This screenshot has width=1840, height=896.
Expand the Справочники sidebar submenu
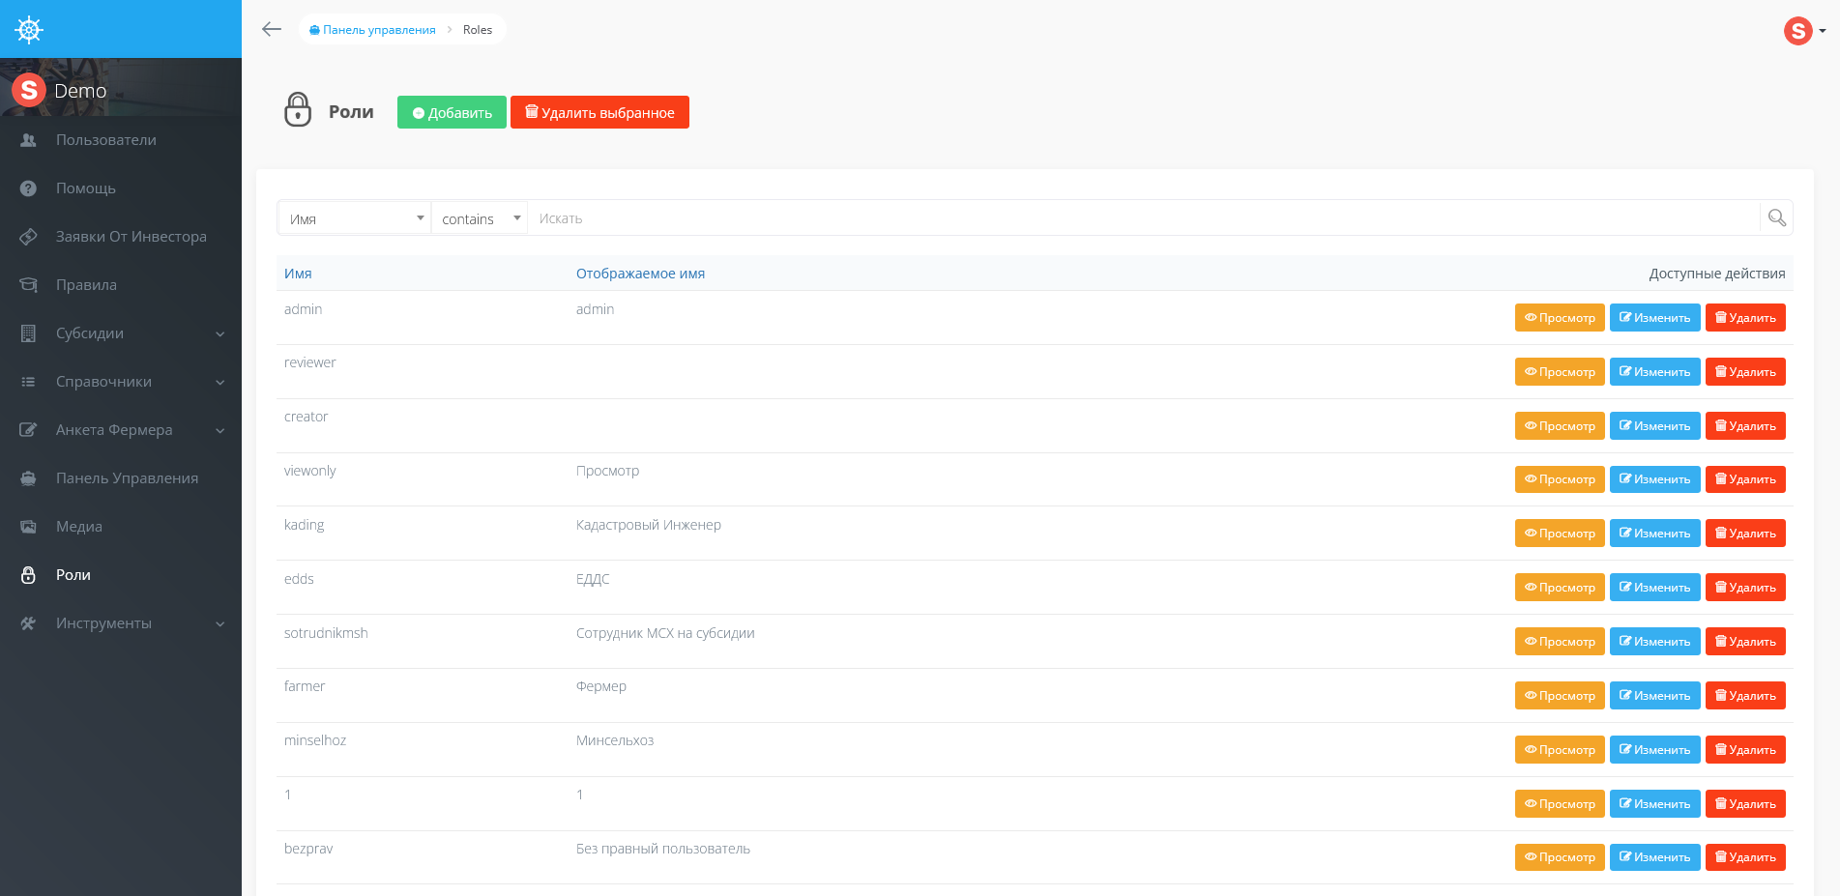coord(219,382)
